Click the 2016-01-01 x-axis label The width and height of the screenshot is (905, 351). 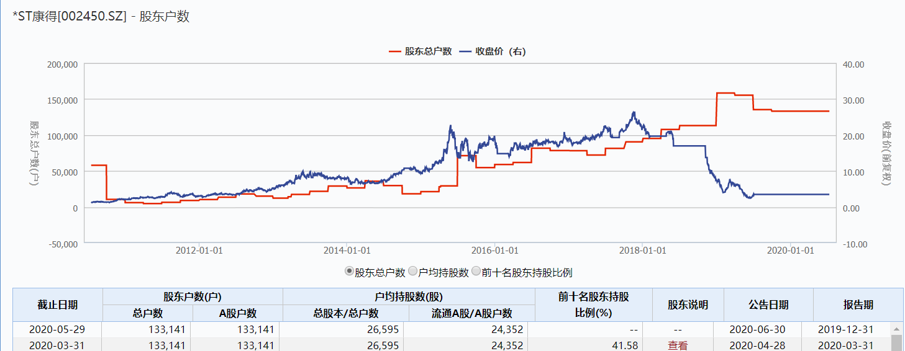[x=494, y=250]
